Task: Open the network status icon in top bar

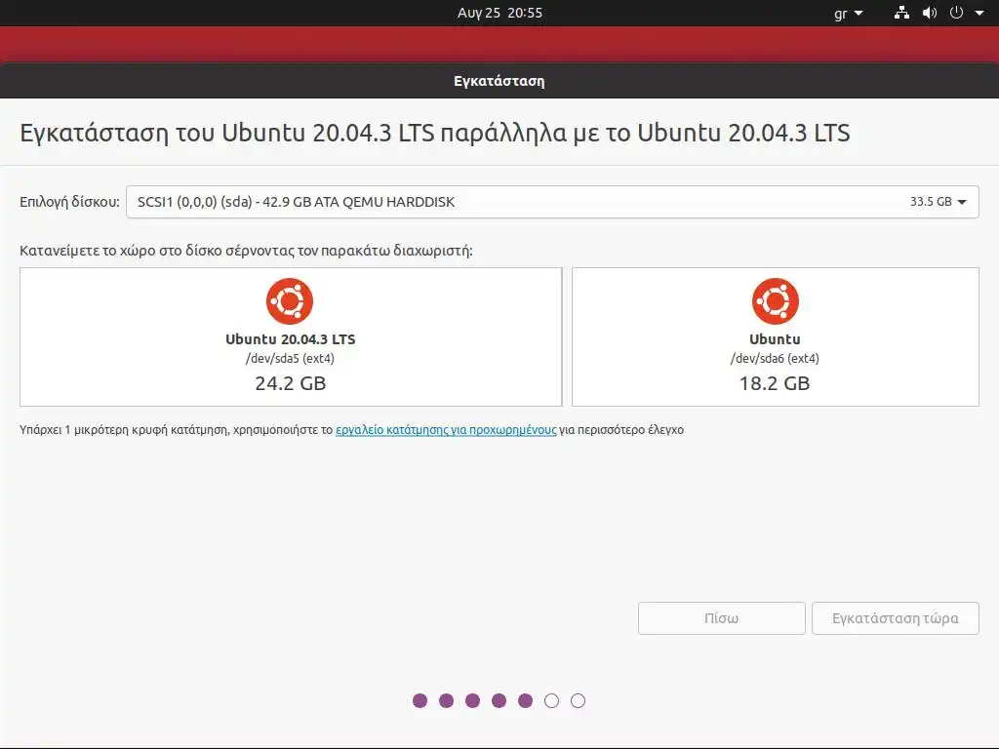Action: point(901,13)
